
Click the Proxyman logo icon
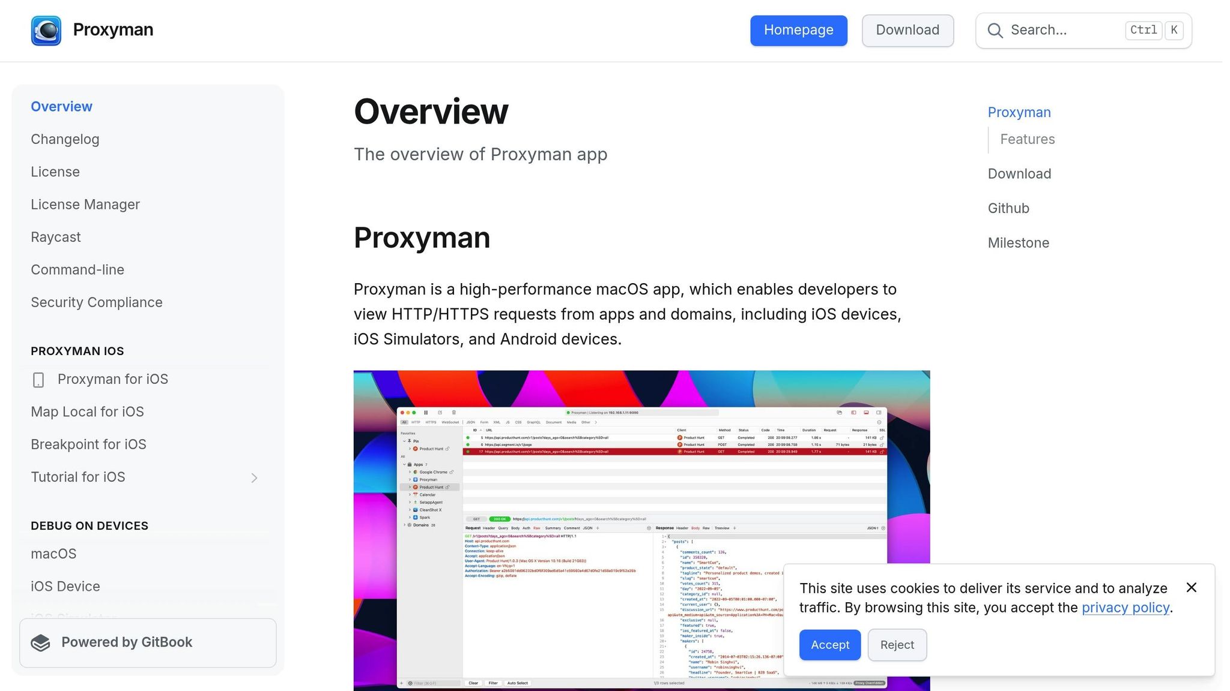point(46,31)
